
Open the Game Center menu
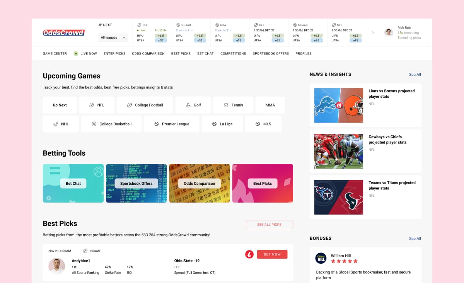point(55,53)
